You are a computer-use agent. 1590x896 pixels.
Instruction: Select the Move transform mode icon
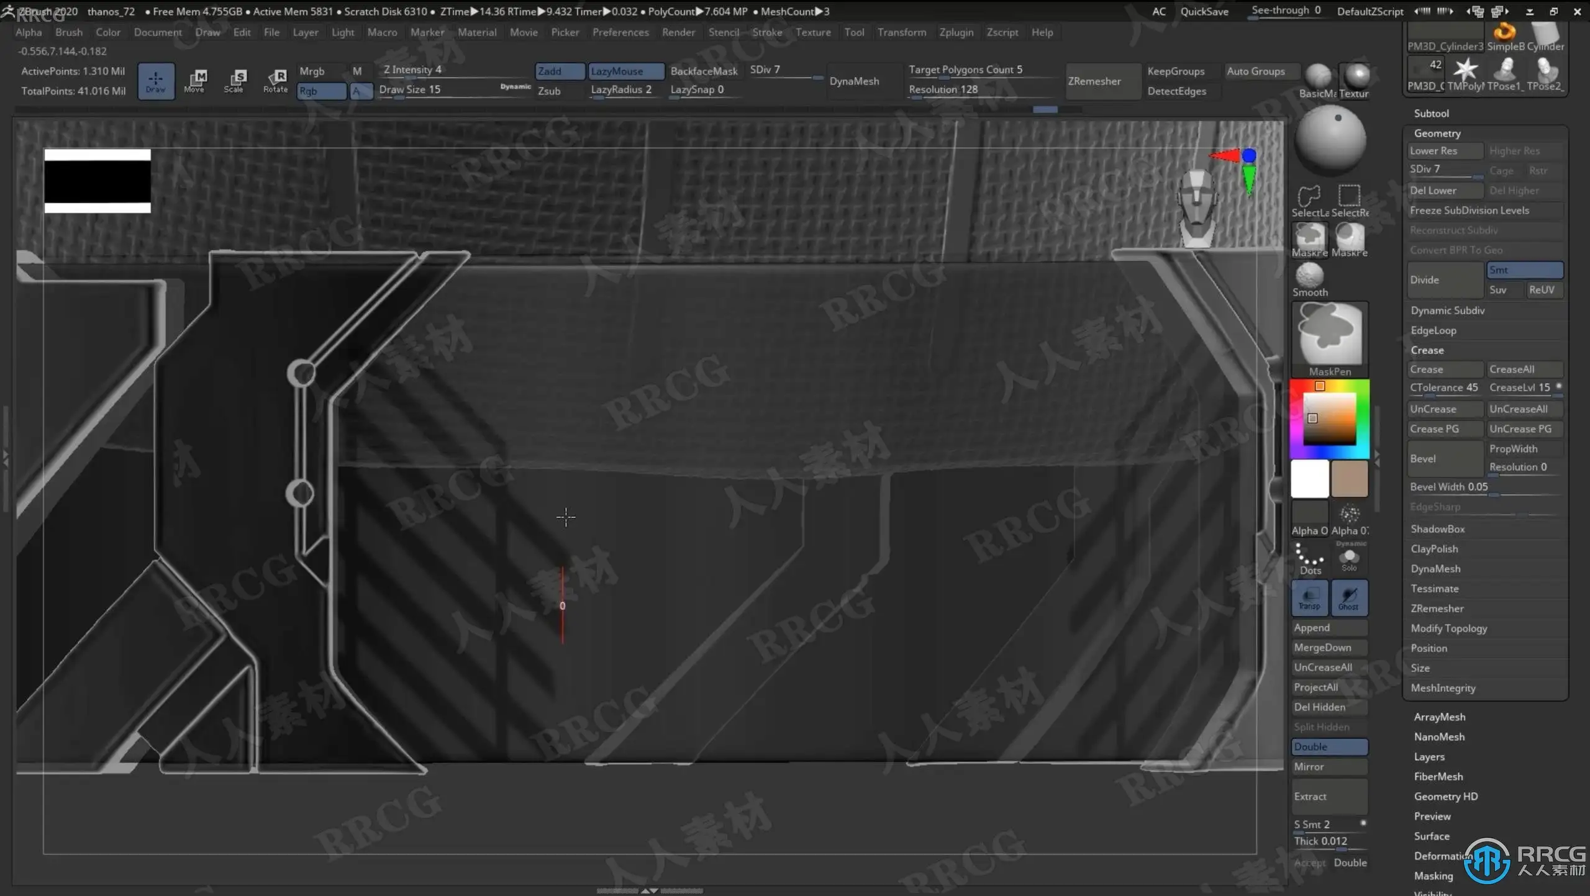[195, 79]
